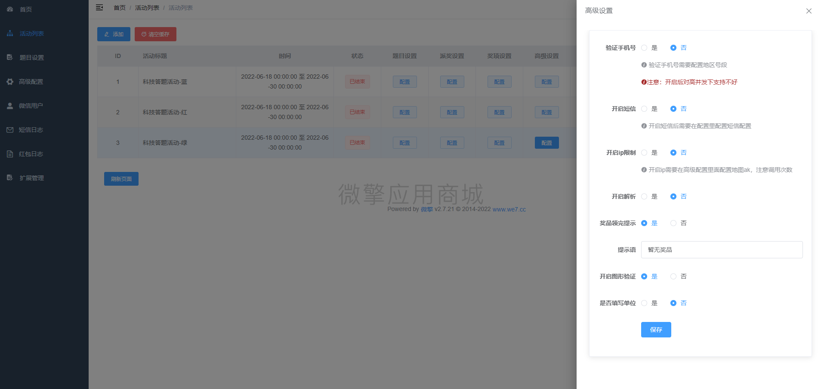Viewport: 821px width, 389px height.
Task: Click 题目设置 配置 for 科技答题活动-绿
Action: (404, 143)
